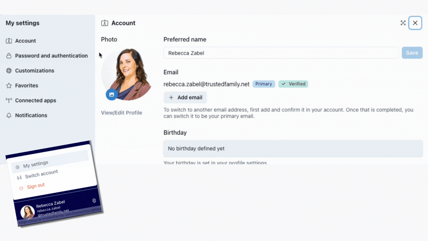Click the Add email button
The image size is (428, 241).
coord(185,97)
